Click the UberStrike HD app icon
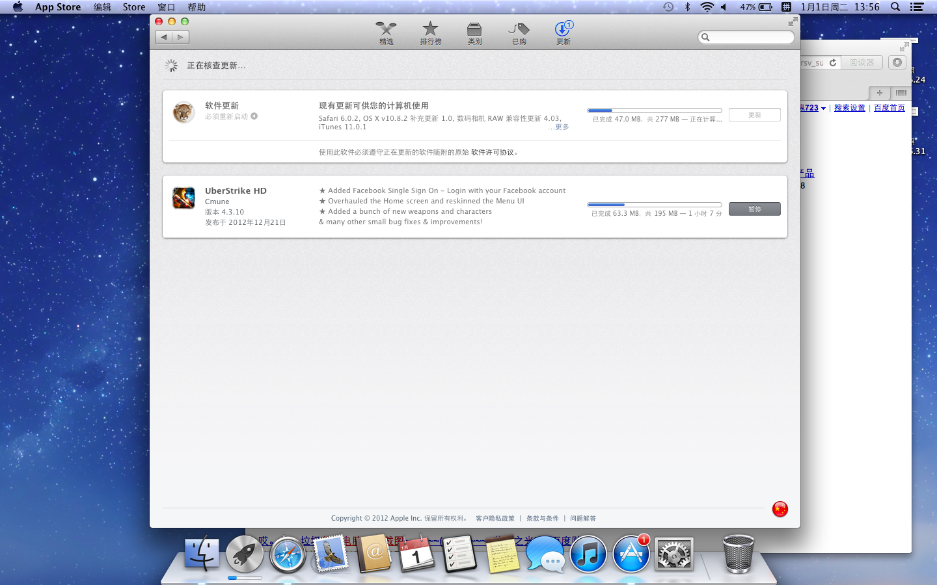 coord(183,198)
